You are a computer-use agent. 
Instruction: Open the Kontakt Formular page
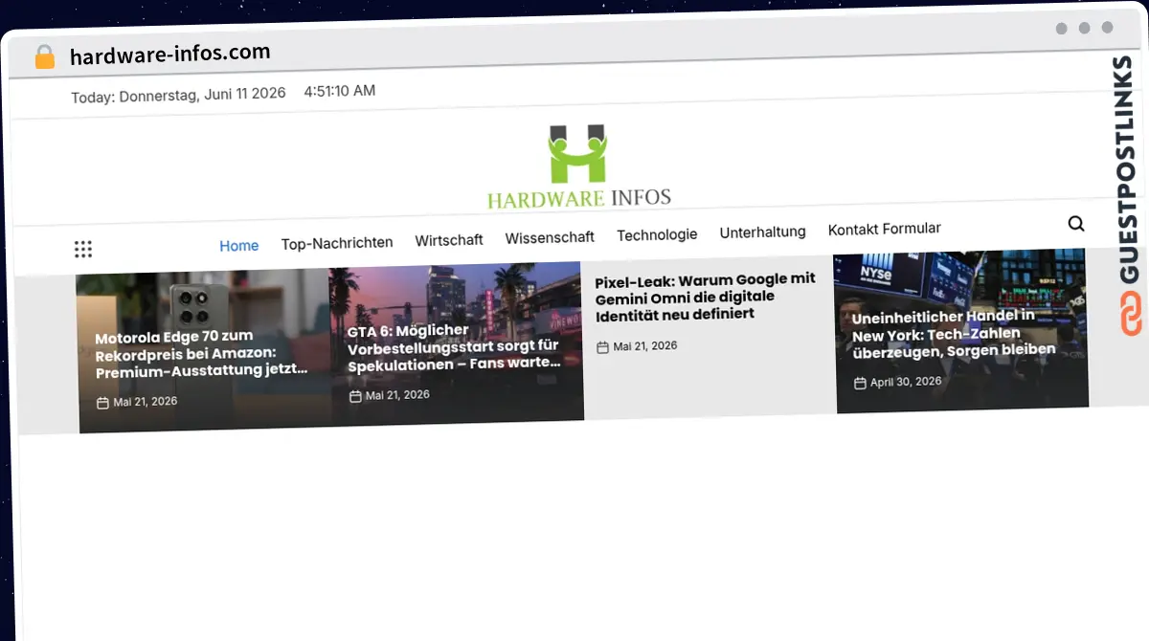pos(885,229)
